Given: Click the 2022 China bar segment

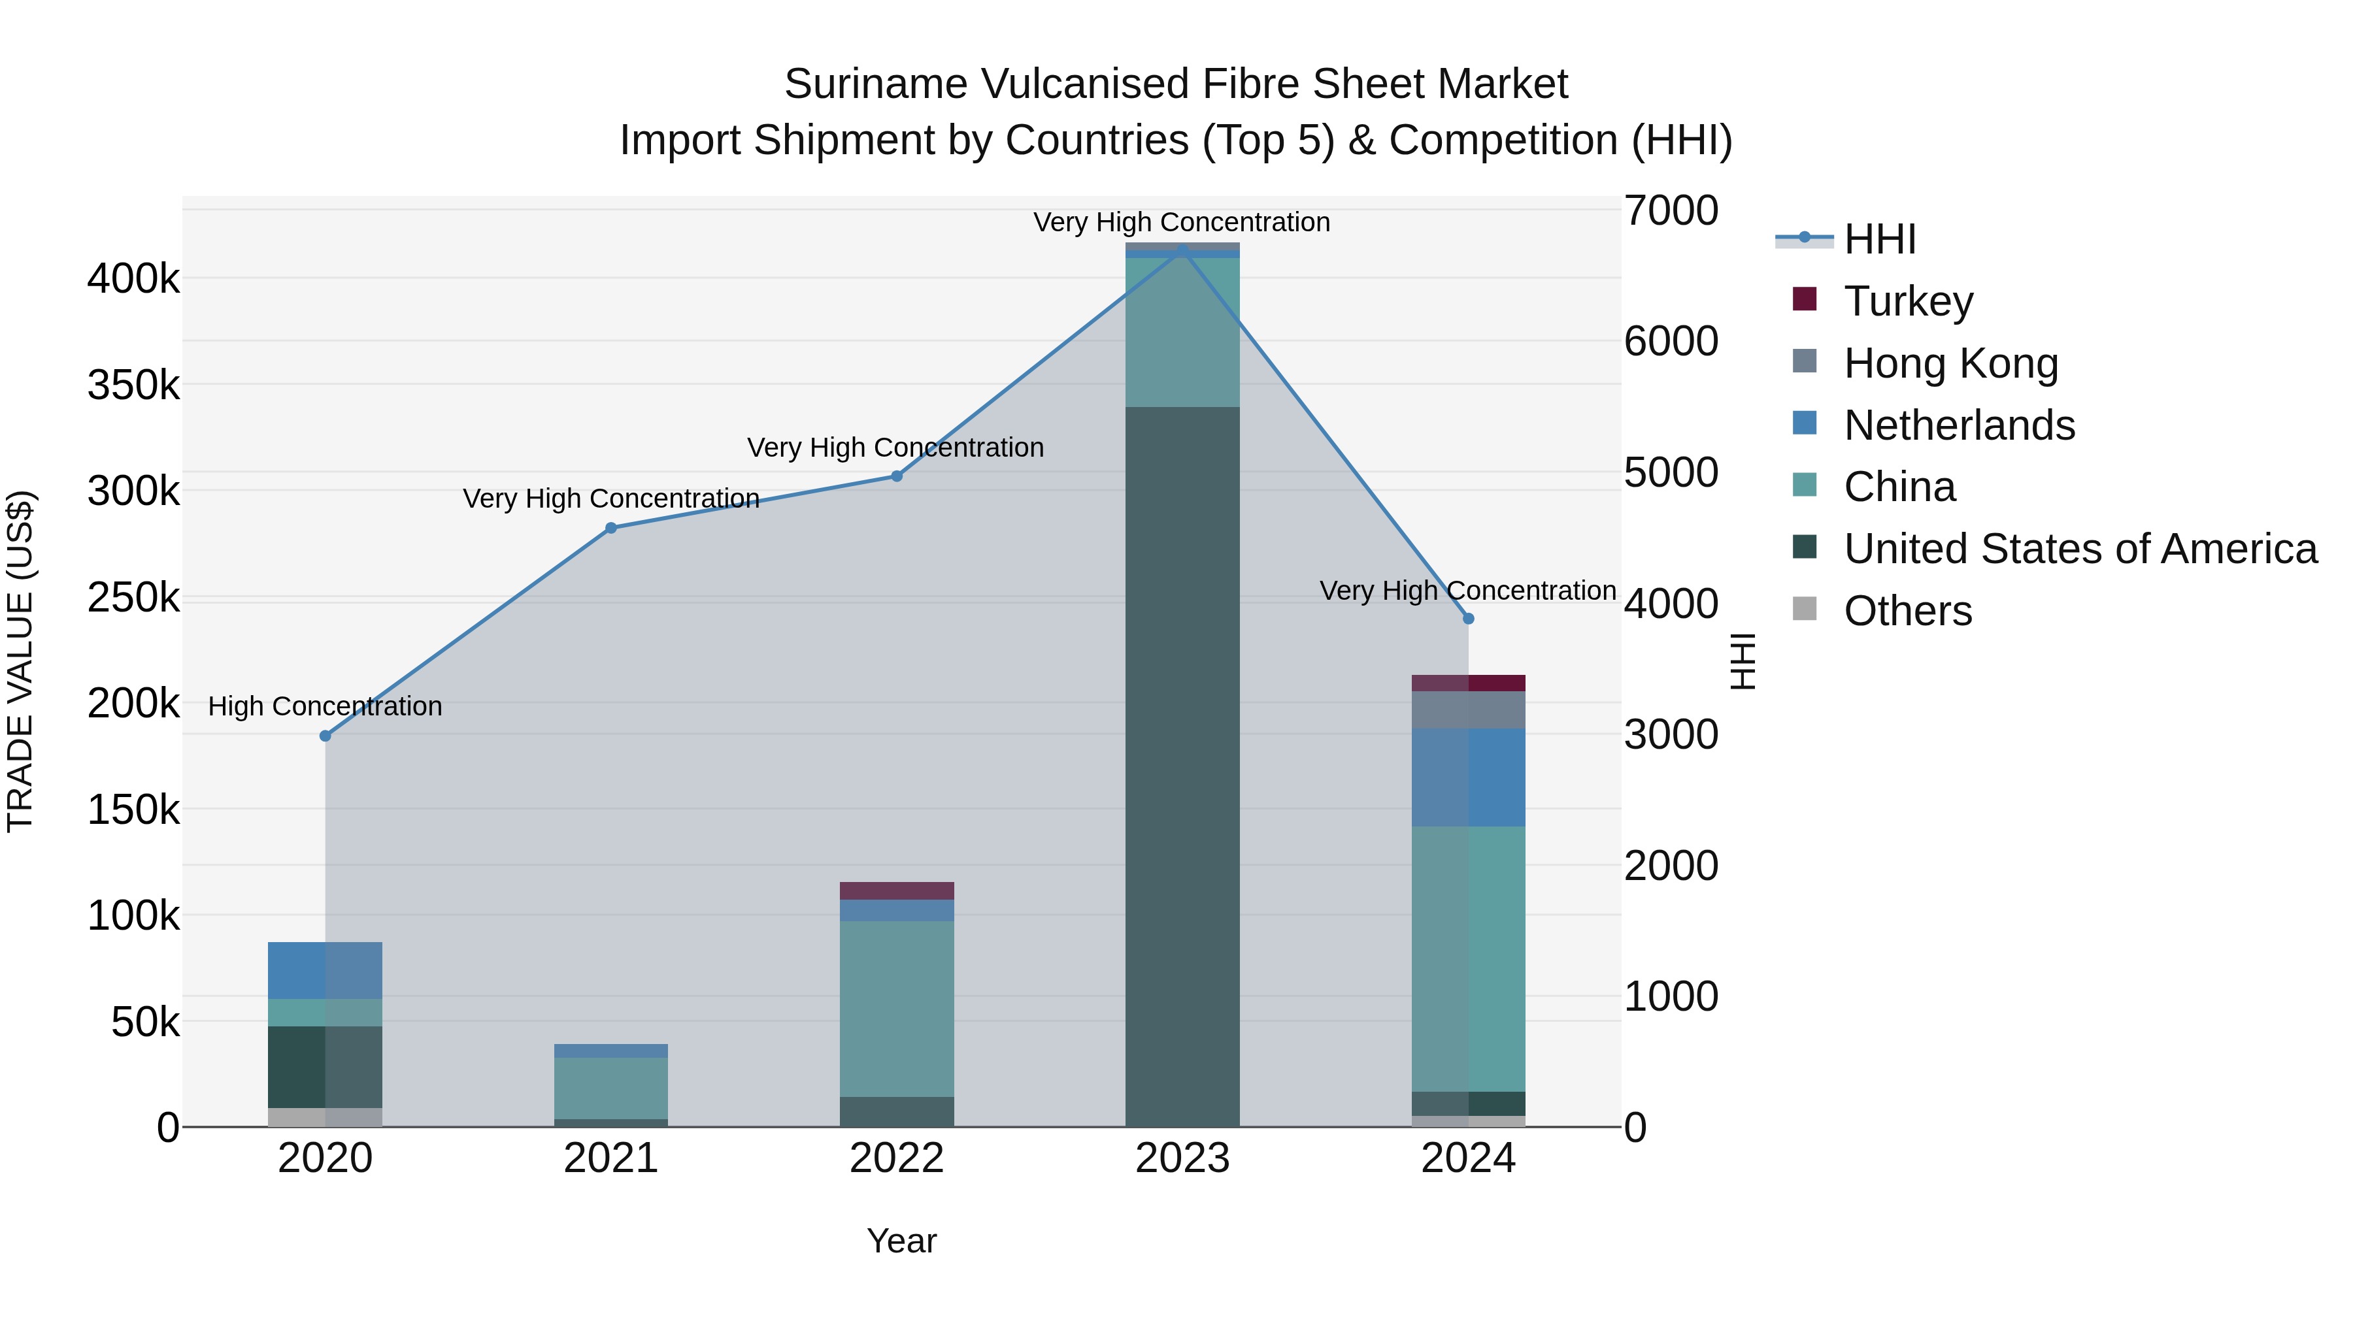Looking at the screenshot, I should point(897,1009).
